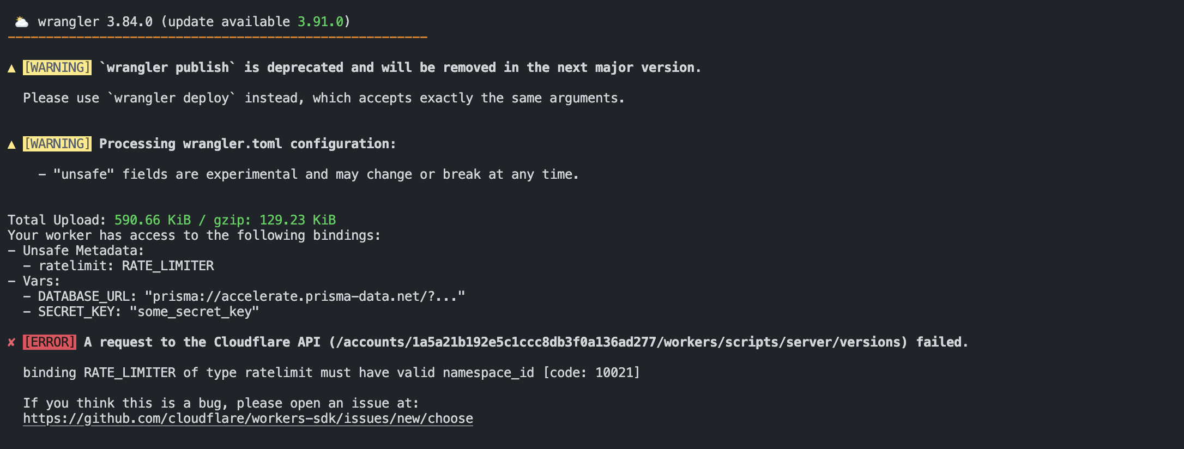Click the warning triangle beside the wrangler publish deprecation
This screenshot has width=1184, height=449.
click(11, 68)
